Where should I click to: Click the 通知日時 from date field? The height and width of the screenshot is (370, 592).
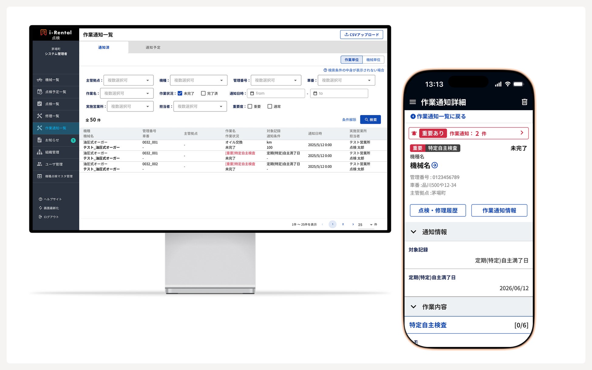pos(276,93)
